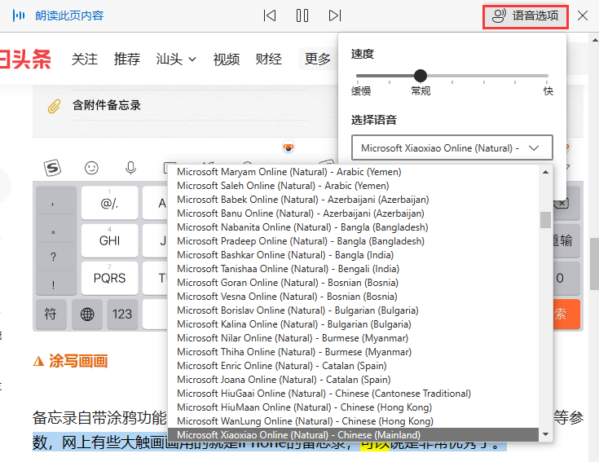Click the microphone voice input icon
Viewport: 599px width, 462px height.
coord(130,168)
